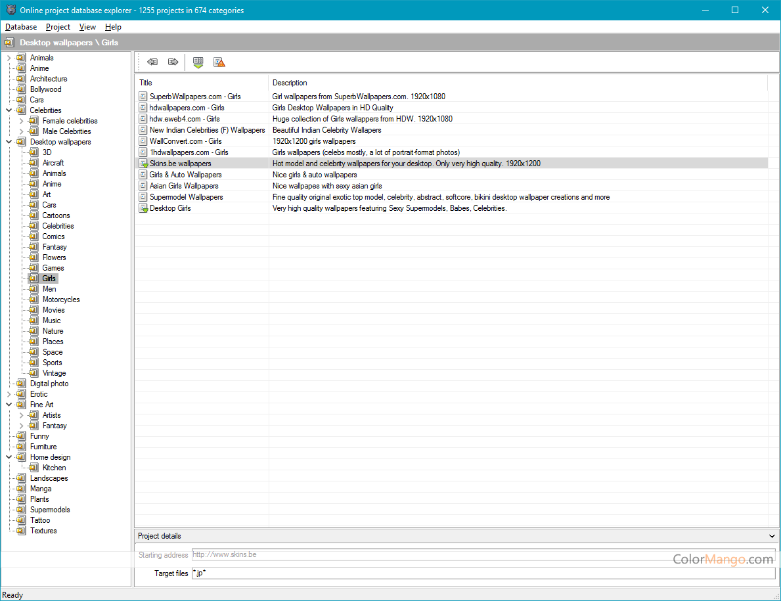Click the folder icon next to Kitchen
781x601 pixels.
point(33,468)
